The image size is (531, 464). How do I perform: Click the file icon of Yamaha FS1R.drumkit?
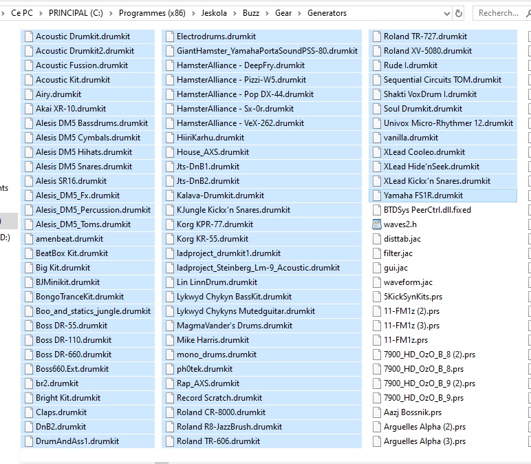tap(376, 196)
